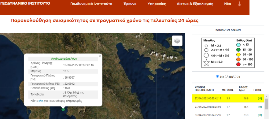Click the scrollbar up arrow in catalogue
The height and width of the screenshot is (119, 269).
click(266, 96)
